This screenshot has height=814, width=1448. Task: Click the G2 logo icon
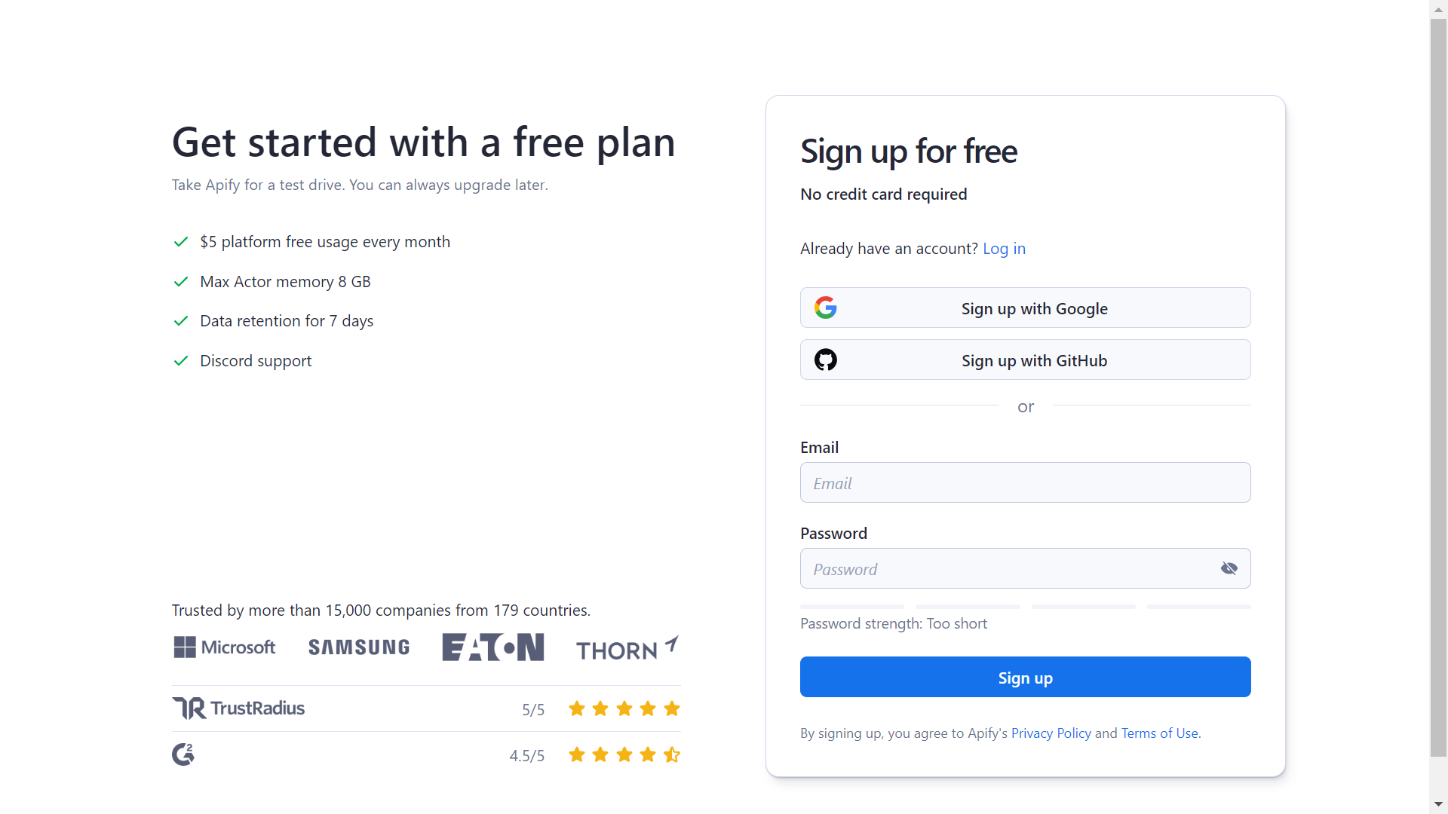click(183, 754)
